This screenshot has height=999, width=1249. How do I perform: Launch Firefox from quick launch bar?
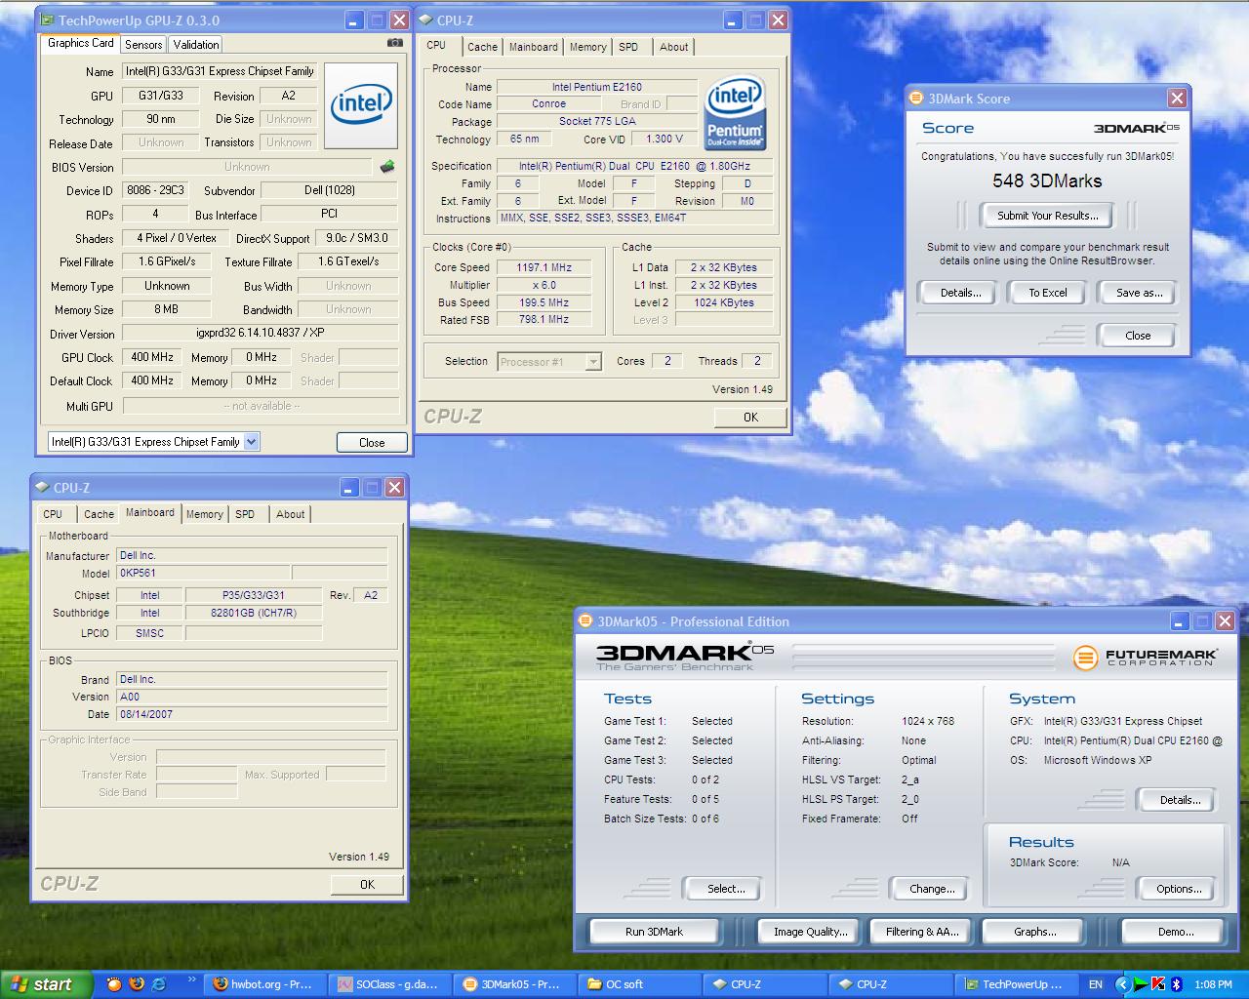coord(137,984)
